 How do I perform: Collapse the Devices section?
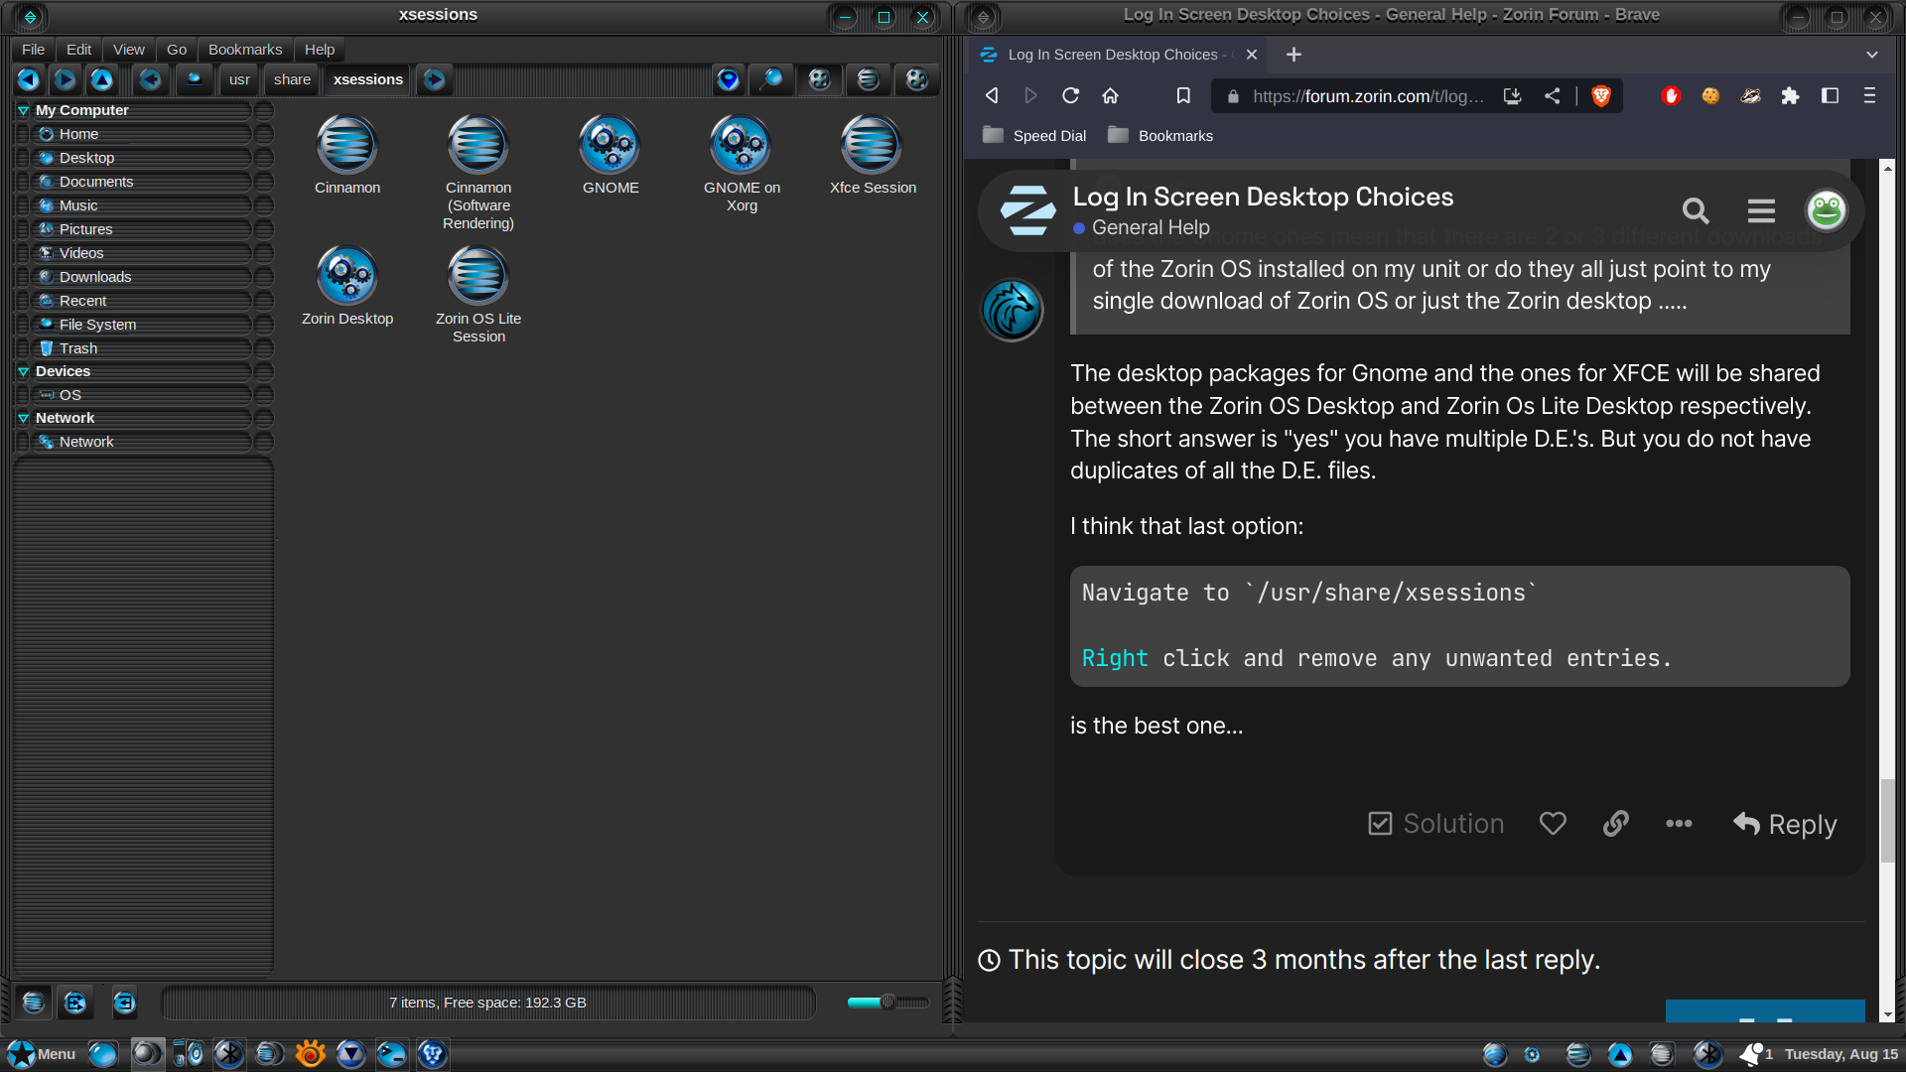tap(23, 371)
